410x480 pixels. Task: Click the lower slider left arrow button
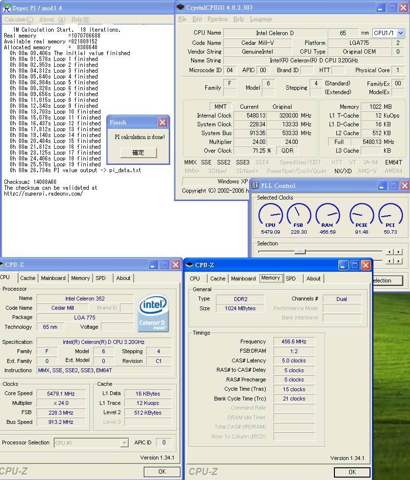389,261
